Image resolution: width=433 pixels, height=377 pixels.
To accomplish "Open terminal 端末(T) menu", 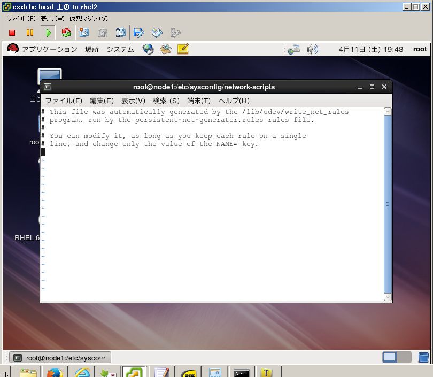I will click(x=198, y=101).
